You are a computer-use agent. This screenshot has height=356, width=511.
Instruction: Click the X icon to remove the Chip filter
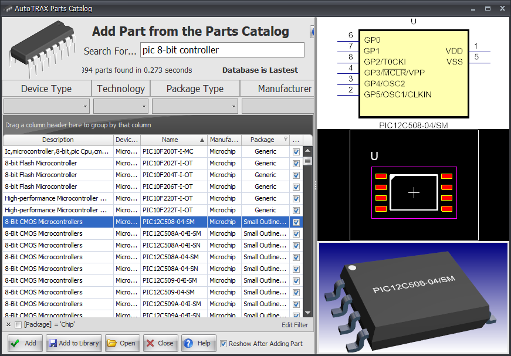click(8, 324)
